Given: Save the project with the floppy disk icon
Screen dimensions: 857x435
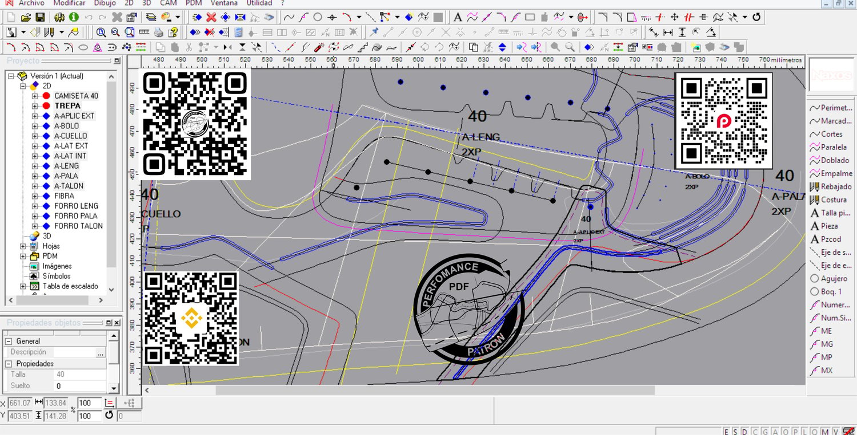Looking at the screenshot, I should [40, 17].
